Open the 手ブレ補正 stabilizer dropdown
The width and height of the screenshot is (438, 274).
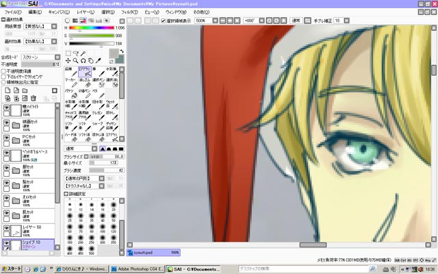[347, 21]
